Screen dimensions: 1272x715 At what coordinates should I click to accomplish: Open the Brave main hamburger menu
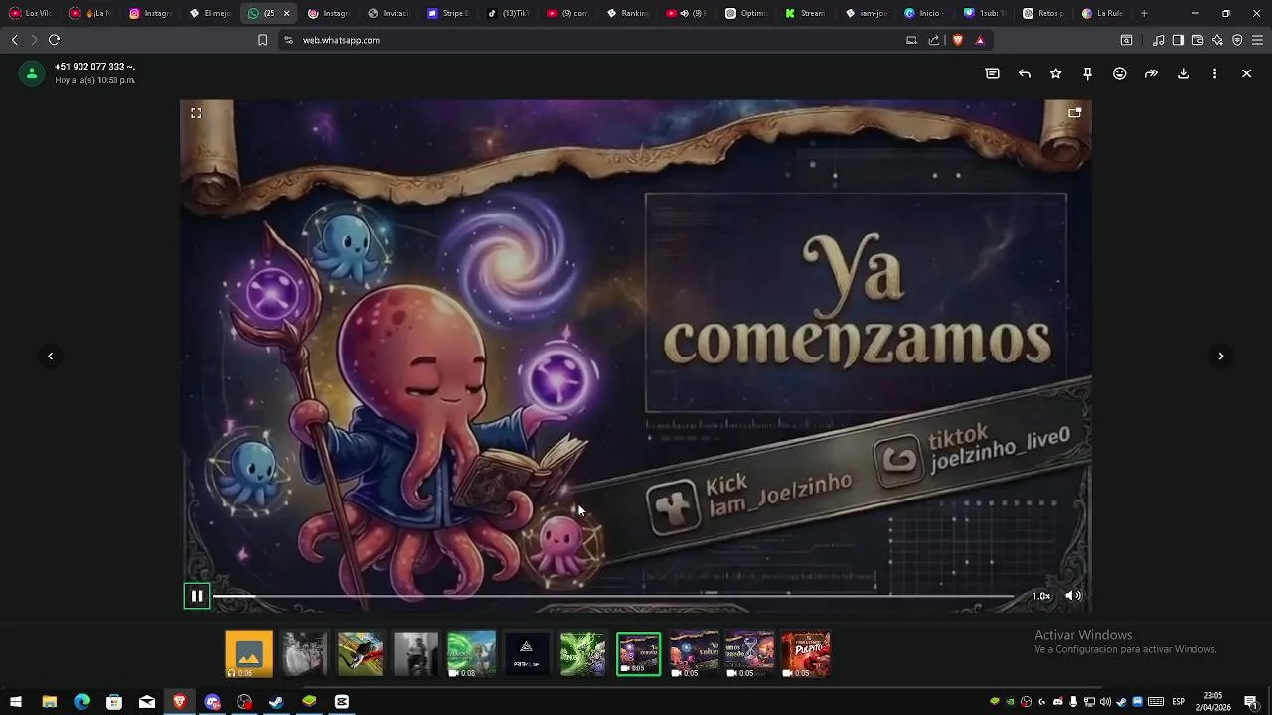[x=1258, y=40]
